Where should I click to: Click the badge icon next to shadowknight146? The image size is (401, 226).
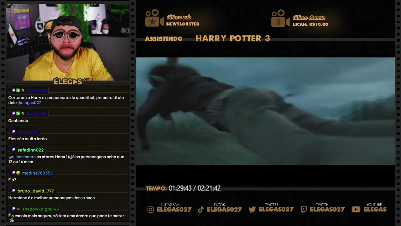(x=18, y=209)
